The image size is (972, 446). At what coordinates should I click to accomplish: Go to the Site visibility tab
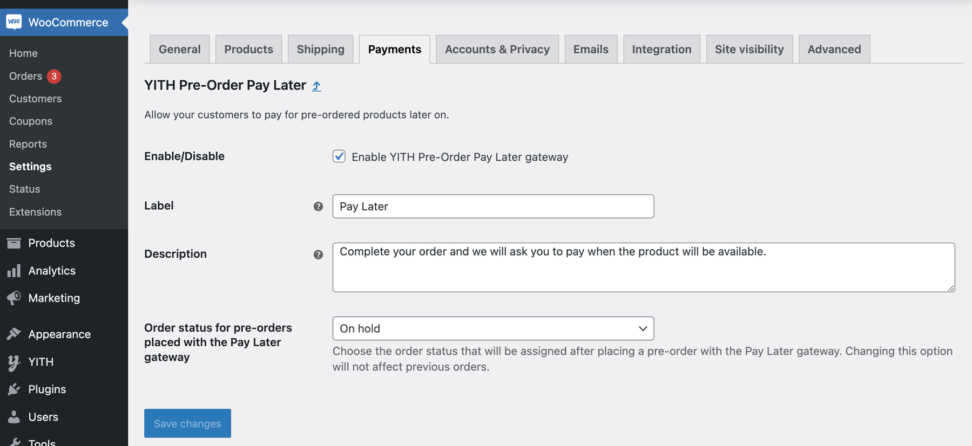click(x=749, y=50)
